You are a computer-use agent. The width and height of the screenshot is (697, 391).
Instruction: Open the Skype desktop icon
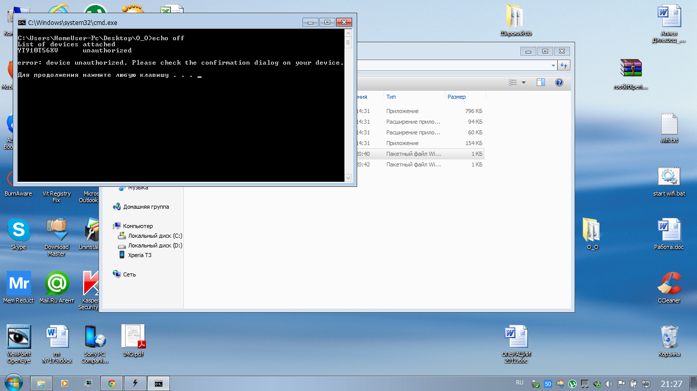coord(18,231)
